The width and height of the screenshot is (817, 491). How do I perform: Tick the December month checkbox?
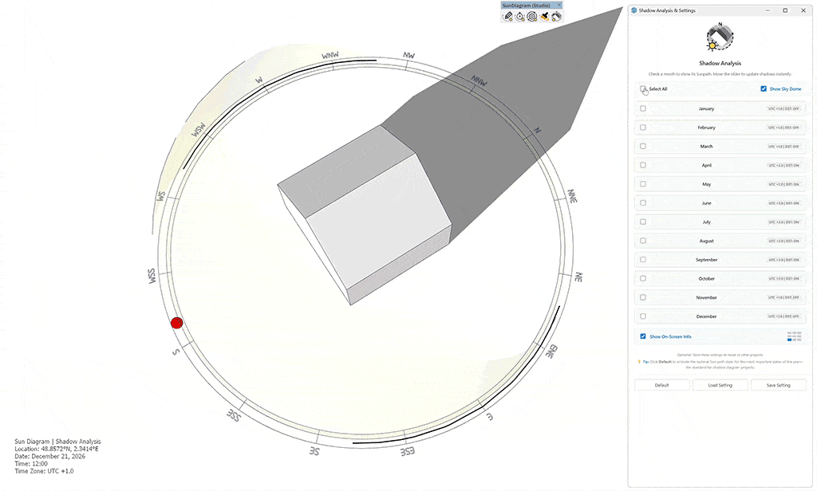643,316
